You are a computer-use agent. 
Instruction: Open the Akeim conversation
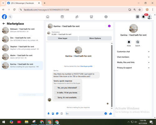coord(22,57)
